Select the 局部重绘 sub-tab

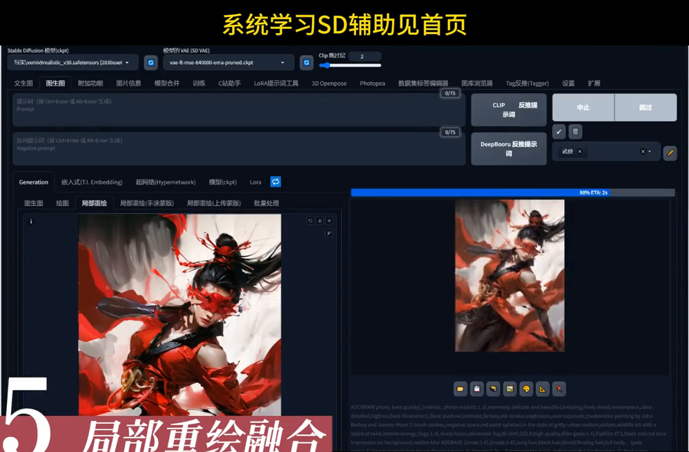pyautogui.click(x=95, y=203)
